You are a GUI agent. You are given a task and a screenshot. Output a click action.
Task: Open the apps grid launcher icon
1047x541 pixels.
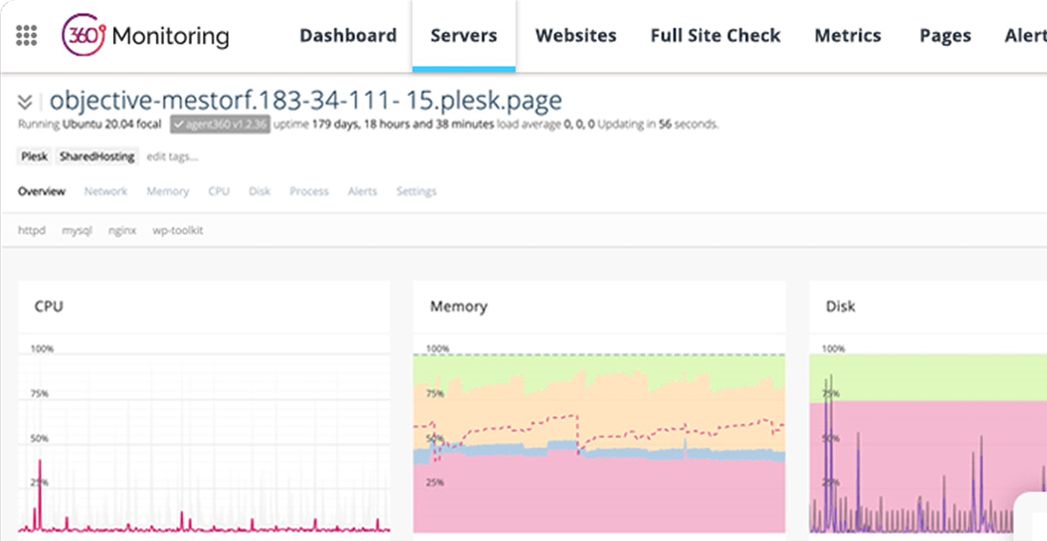tap(26, 36)
